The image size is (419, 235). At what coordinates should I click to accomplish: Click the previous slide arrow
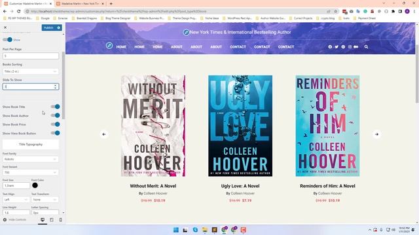click(x=104, y=134)
